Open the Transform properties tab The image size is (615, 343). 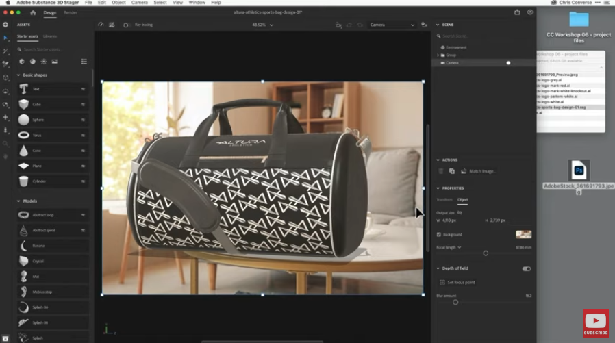pyautogui.click(x=444, y=199)
